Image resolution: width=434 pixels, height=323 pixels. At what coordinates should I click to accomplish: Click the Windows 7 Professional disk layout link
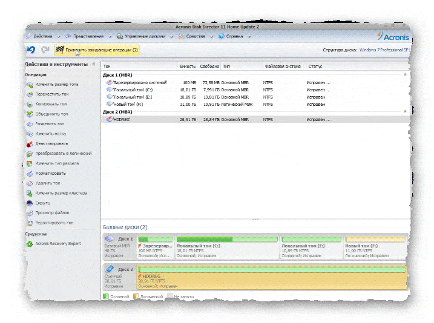(385, 50)
